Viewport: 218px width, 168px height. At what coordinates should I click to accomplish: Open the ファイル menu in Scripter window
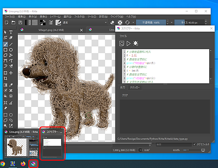(123, 36)
